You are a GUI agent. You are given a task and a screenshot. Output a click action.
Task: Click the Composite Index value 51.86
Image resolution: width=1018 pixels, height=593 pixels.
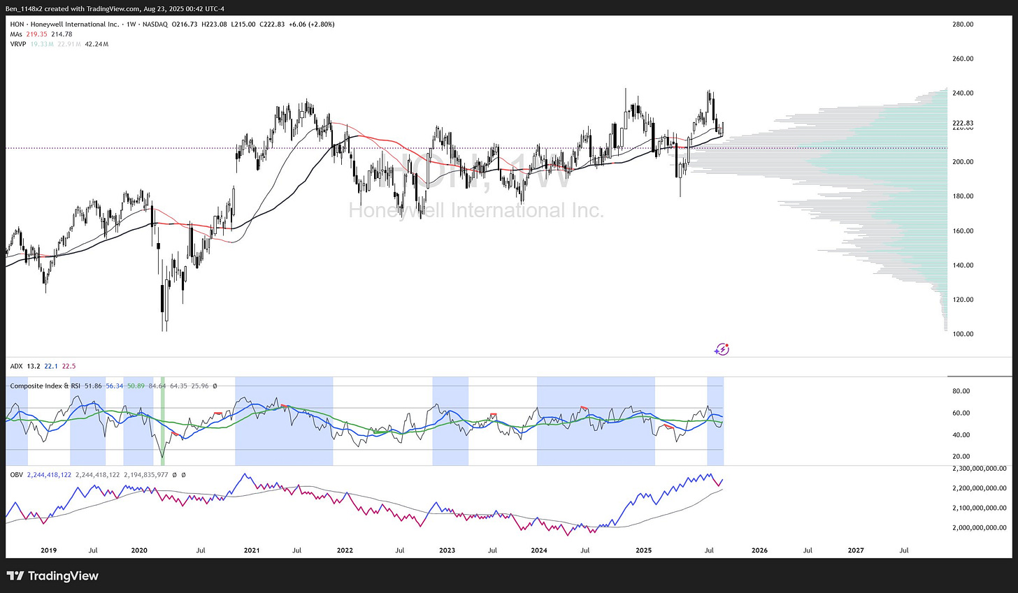click(x=92, y=386)
